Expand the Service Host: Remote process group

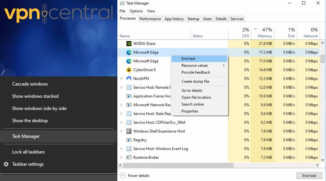(x=121, y=87)
